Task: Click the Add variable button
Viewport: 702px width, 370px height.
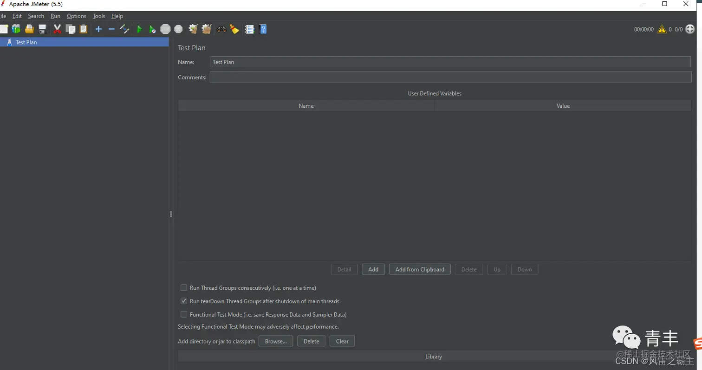Action: point(373,269)
